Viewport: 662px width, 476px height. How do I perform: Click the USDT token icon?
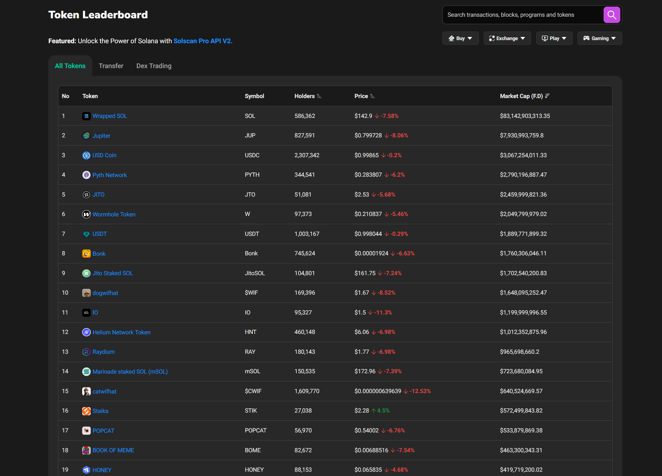(86, 234)
